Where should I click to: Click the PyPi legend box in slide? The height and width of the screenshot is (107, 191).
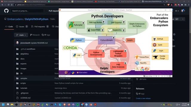[160, 51]
